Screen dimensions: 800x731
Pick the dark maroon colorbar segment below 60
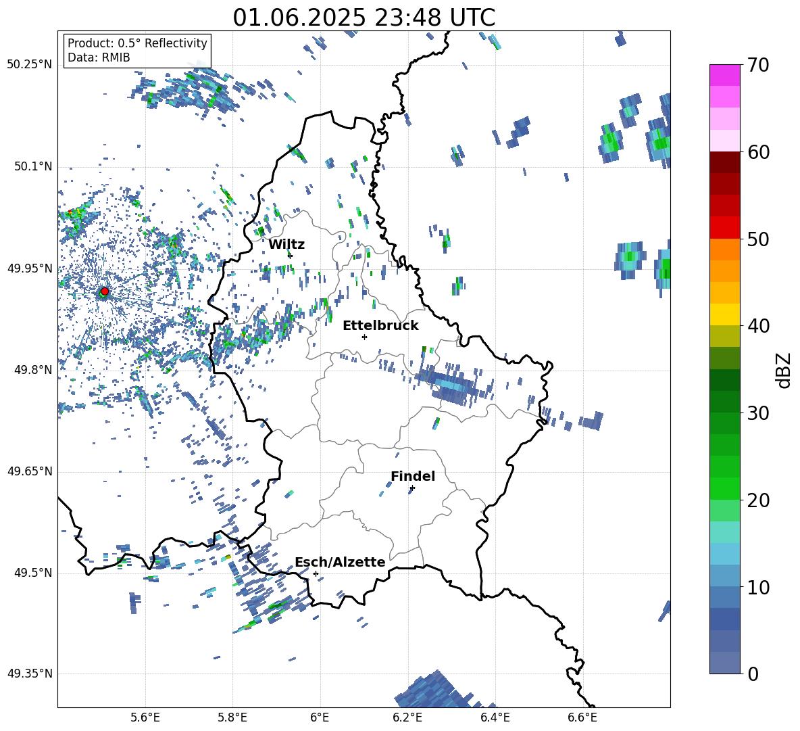(x=724, y=163)
